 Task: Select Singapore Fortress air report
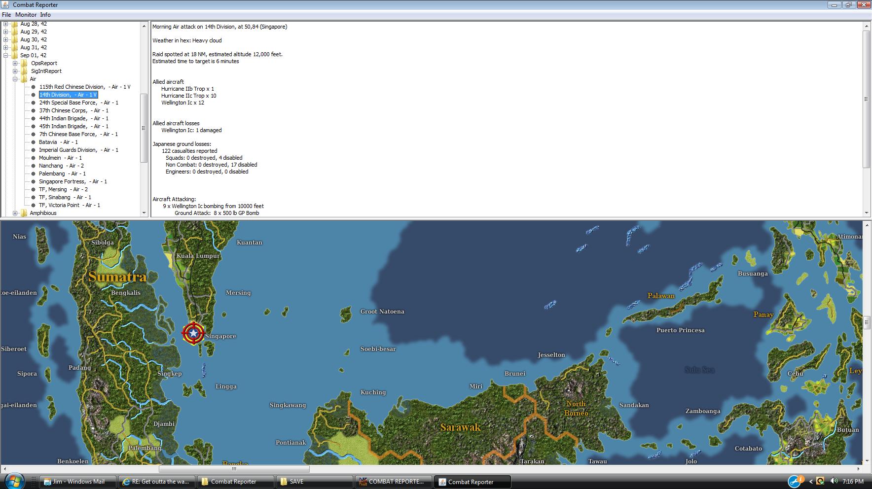pyautogui.click(x=73, y=181)
